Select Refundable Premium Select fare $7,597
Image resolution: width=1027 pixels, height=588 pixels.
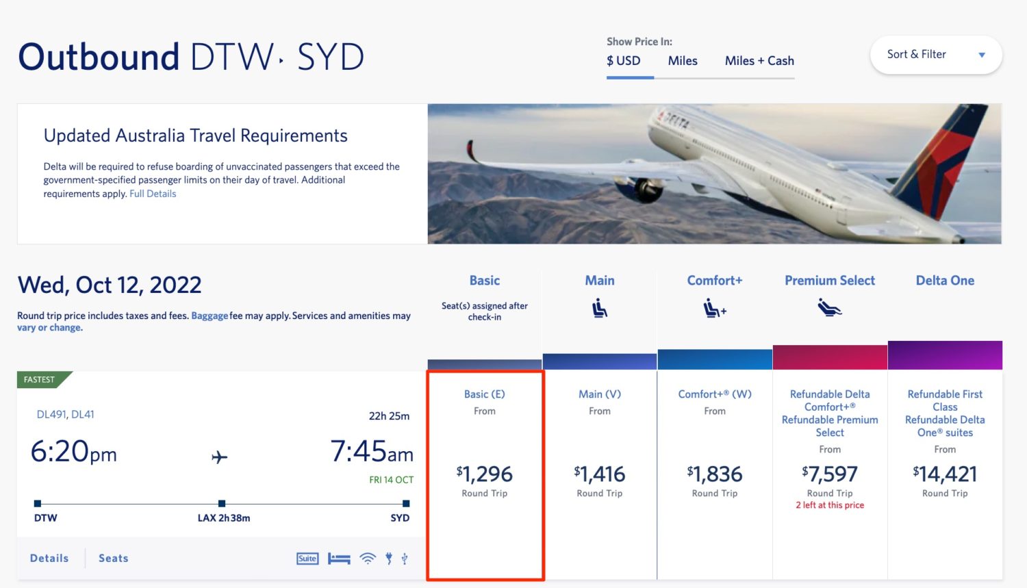(x=830, y=475)
